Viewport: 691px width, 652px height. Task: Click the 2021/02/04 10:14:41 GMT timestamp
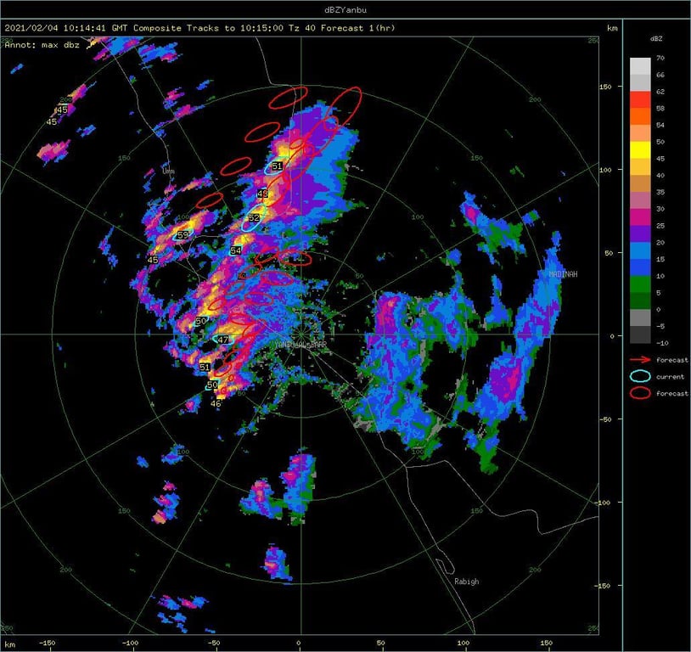(66, 28)
